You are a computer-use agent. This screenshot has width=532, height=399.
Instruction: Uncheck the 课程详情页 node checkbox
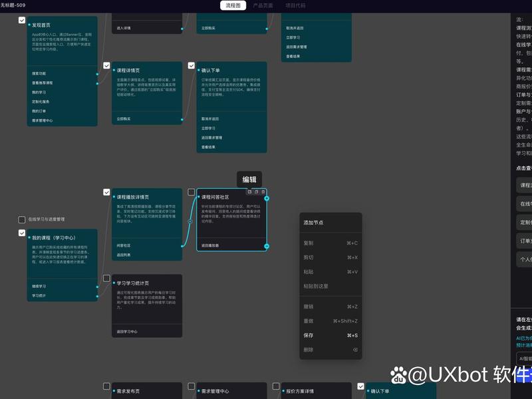(x=106, y=65)
